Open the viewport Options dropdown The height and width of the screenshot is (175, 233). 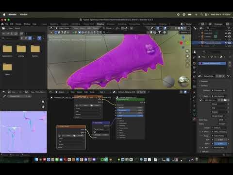[x=184, y=33]
